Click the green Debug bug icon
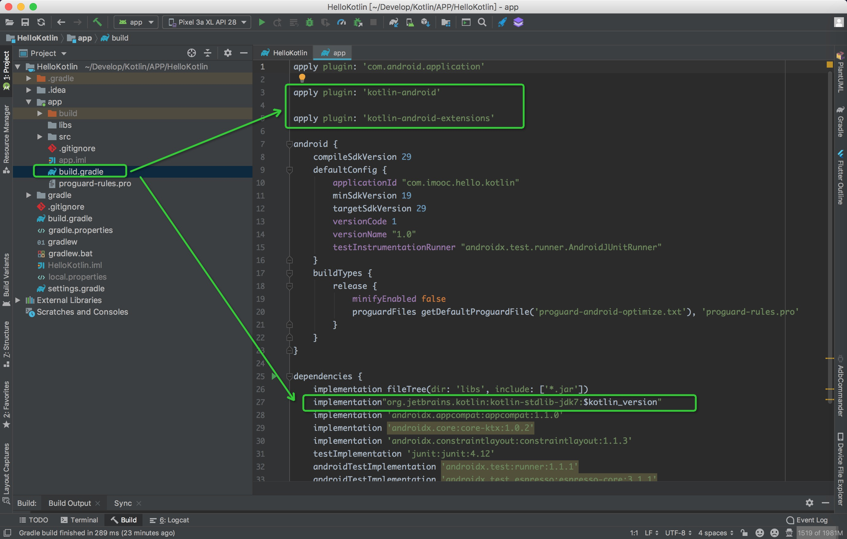 [310, 22]
